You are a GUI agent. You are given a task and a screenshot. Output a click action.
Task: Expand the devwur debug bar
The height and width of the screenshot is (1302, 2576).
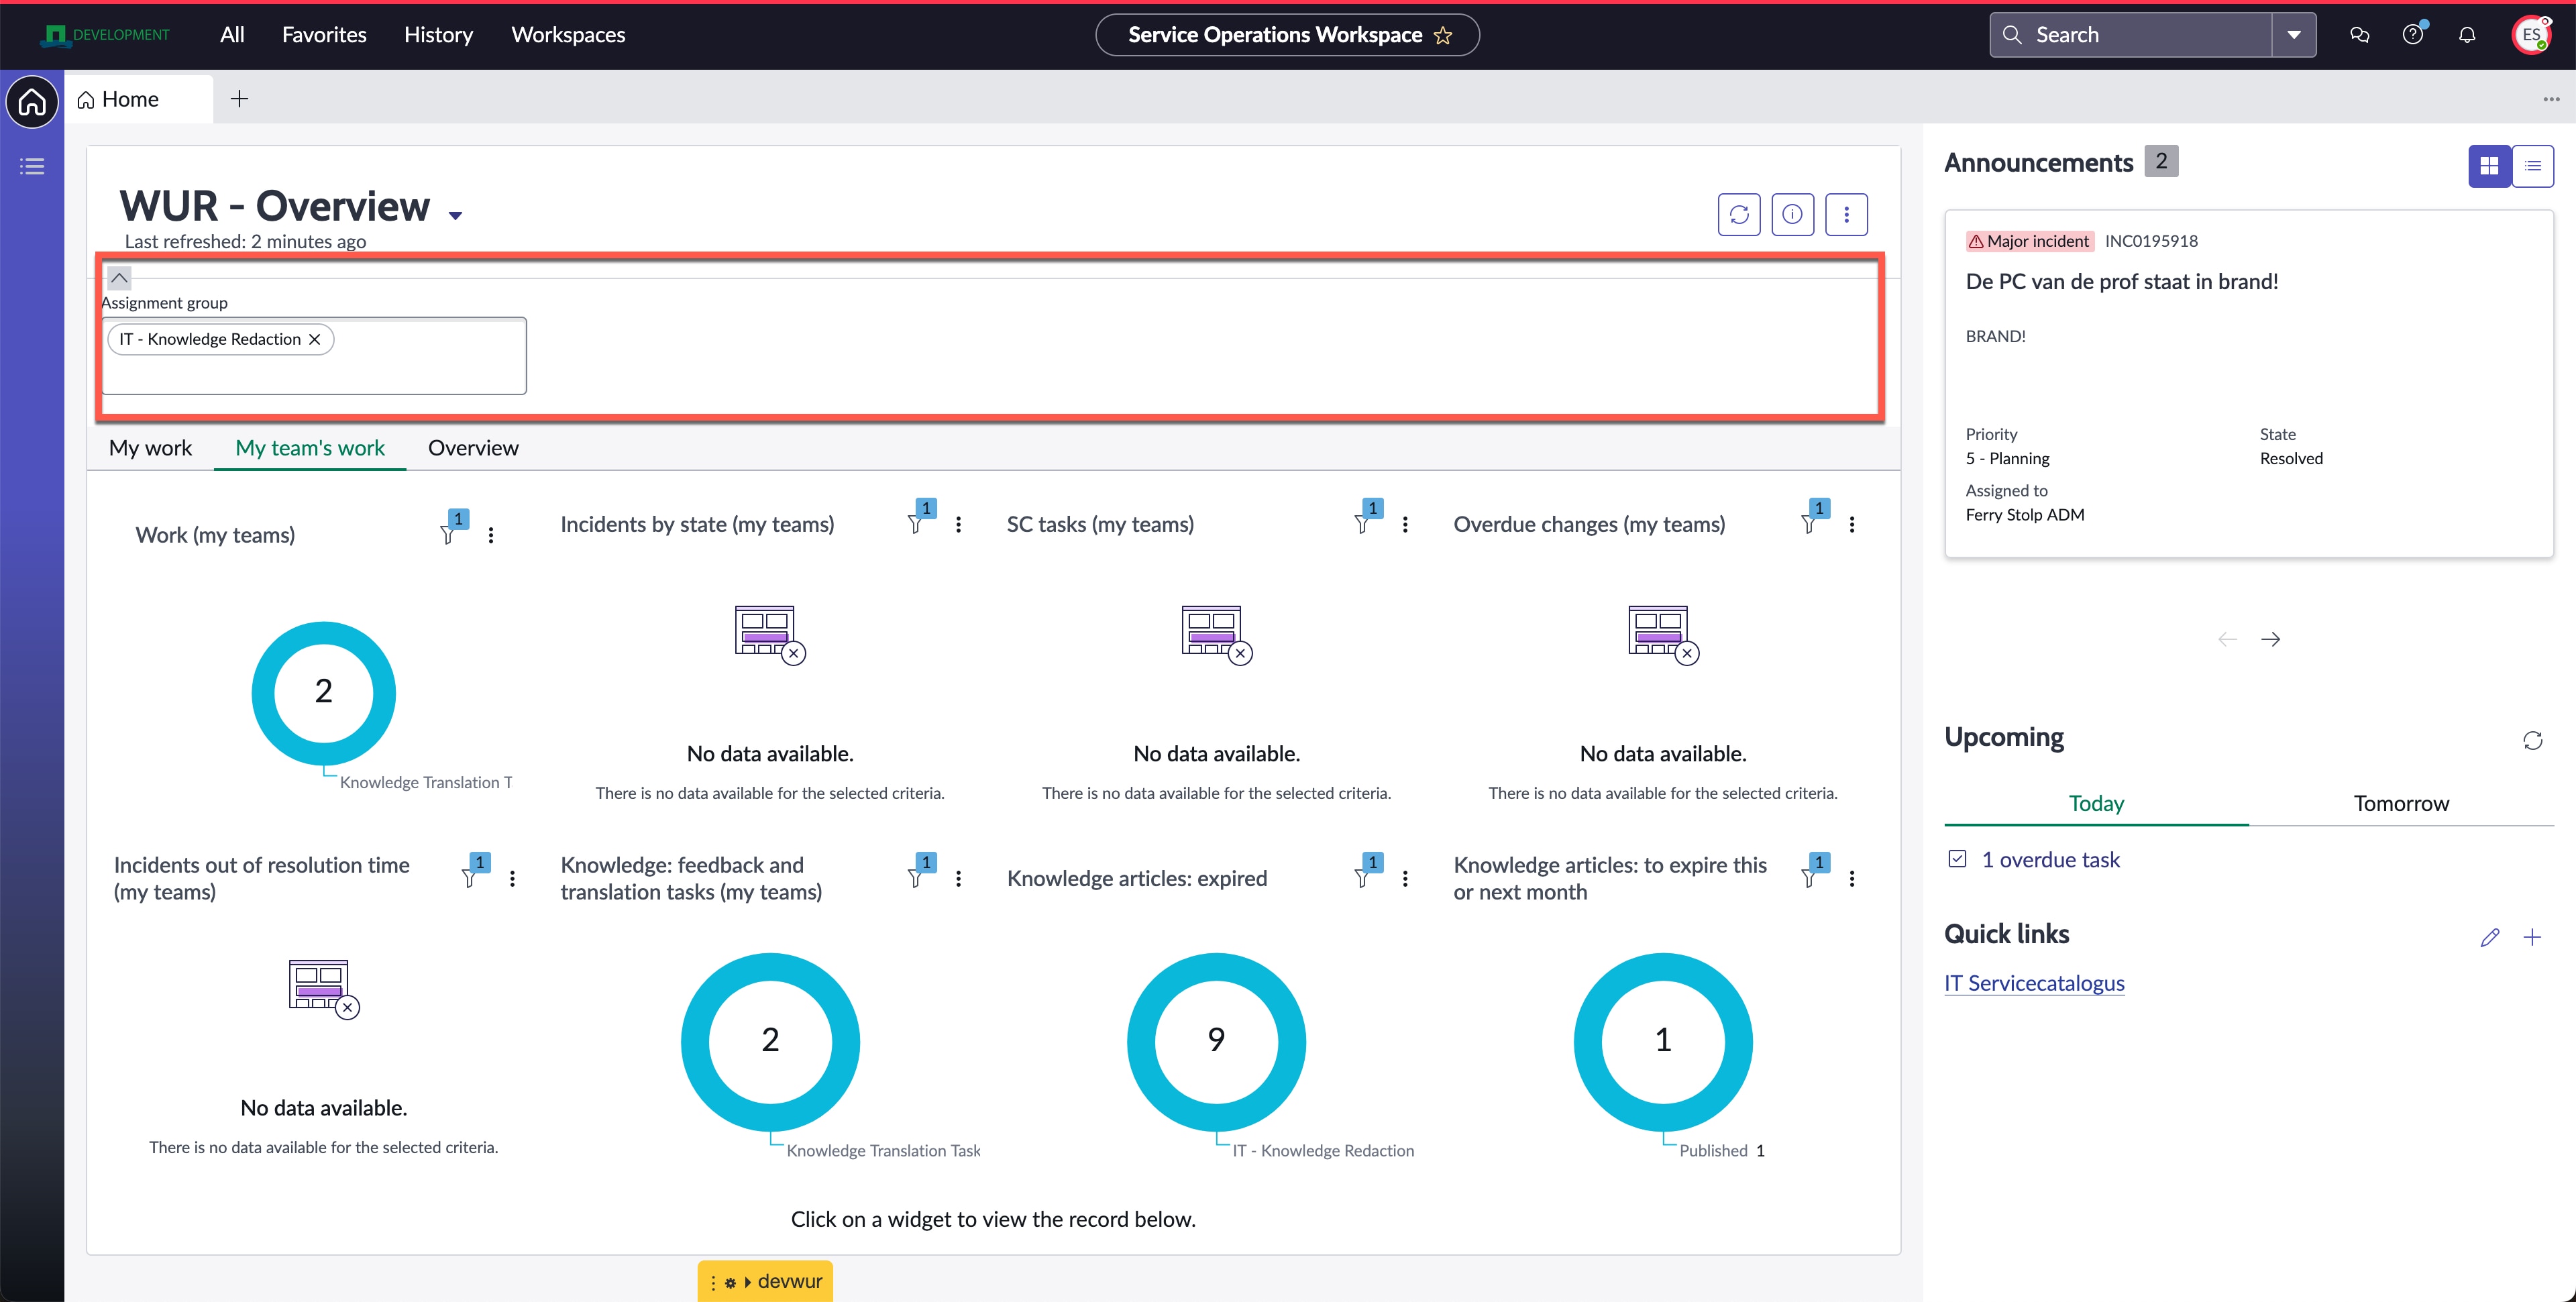(x=747, y=1282)
